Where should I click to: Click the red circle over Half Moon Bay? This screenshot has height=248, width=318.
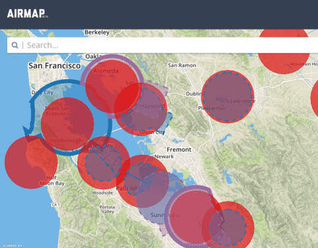point(31,162)
